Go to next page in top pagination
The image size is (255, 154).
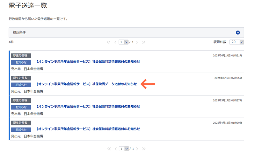[x=137, y=42]
